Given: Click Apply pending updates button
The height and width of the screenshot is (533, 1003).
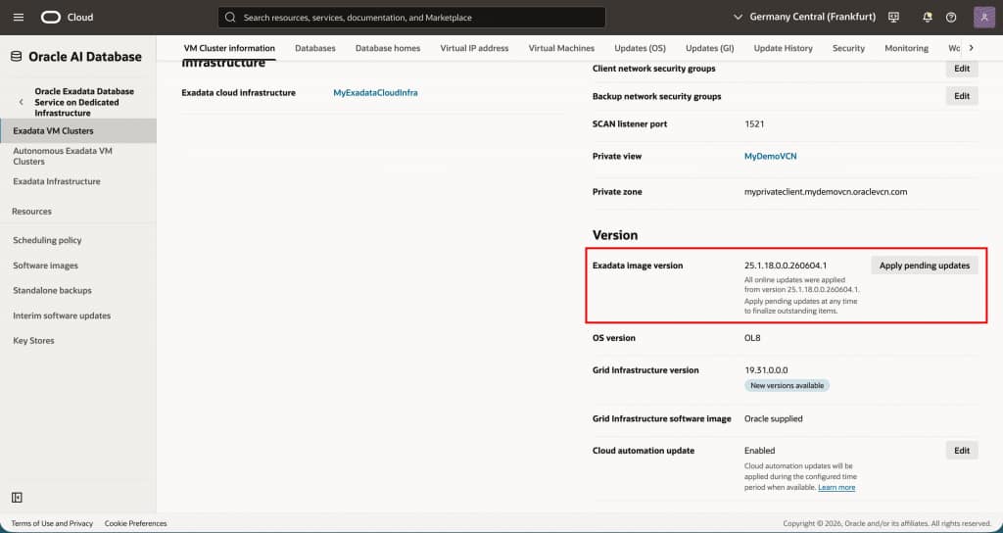Looking at the screenshot, I should click(925, 266).
